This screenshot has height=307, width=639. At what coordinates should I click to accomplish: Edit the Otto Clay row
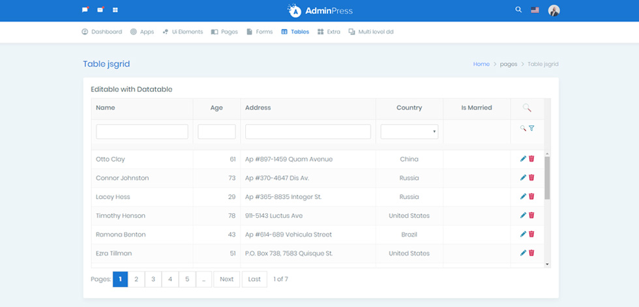click(523, 159)
